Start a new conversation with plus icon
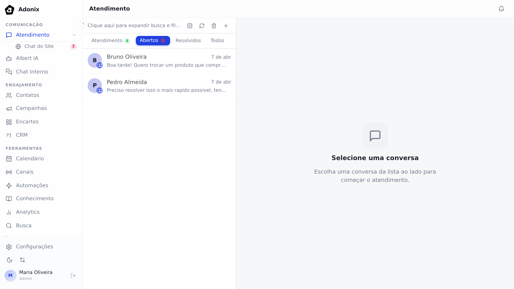514x289 pixels. pyautogui.click(x=226, y=26)
